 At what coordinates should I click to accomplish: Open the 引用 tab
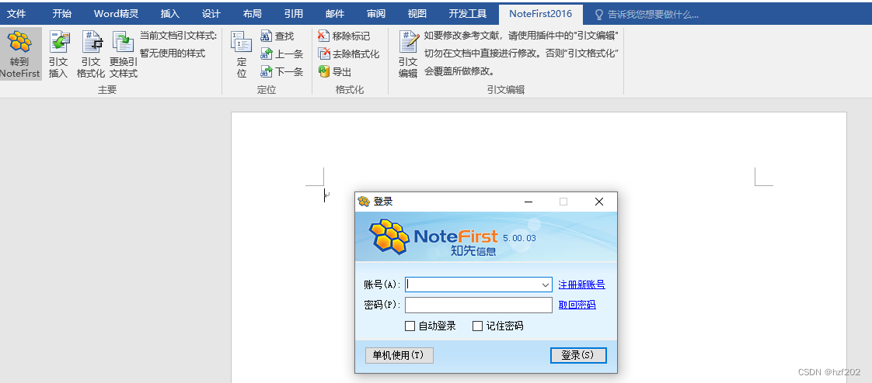tap(294, 14)
